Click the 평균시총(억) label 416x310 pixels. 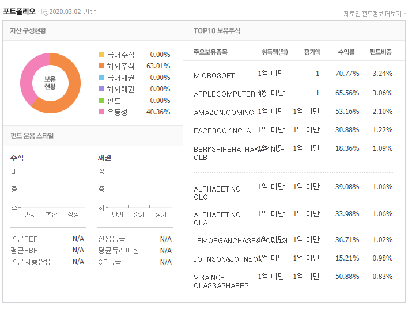point(30,262)
